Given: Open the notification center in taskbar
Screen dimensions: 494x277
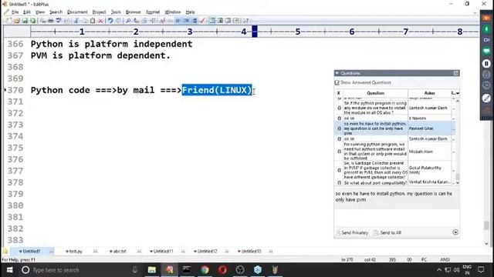Looking at the screenshot, I should point(481,270).
